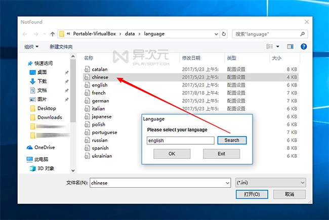Select the catalan file icon

(87, 69)
